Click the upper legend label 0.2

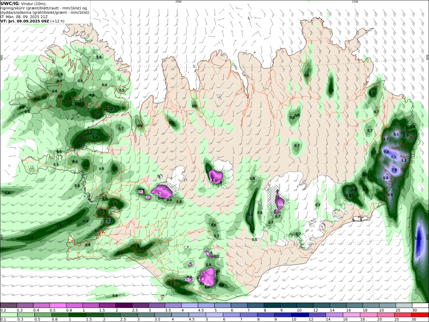3,310
